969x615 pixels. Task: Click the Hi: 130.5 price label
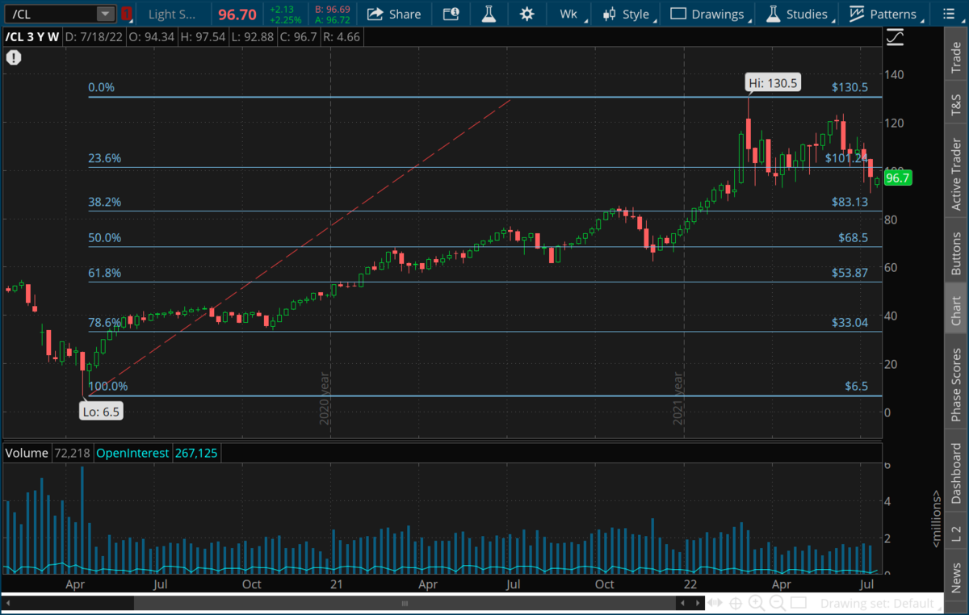pyautogui.click(x=773, y=82)
